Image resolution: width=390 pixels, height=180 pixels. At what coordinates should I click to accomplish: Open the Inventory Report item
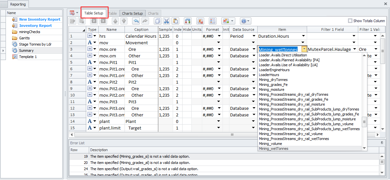(x=35, y=26)
